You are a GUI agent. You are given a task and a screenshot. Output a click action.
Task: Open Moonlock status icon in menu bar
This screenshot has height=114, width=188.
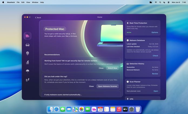click(x=151, y=2)
